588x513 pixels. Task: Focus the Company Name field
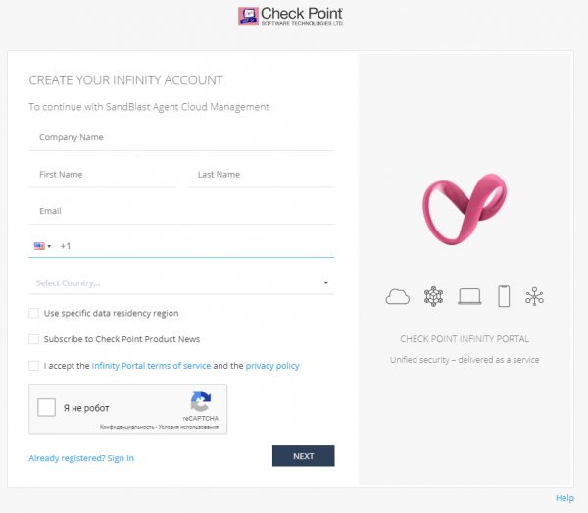click(181, 138)
